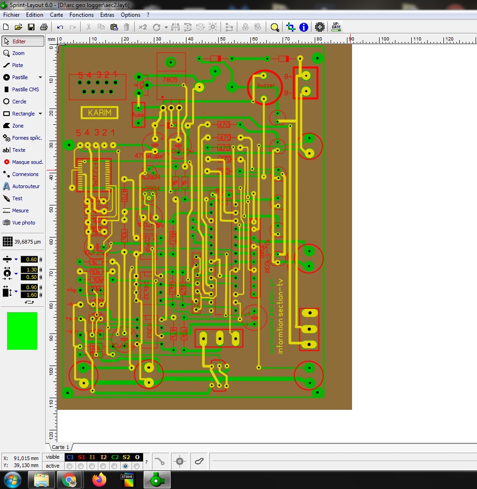Open the Edition menu
The height and width of the screenshot is (489, 477).
point(35,14)
